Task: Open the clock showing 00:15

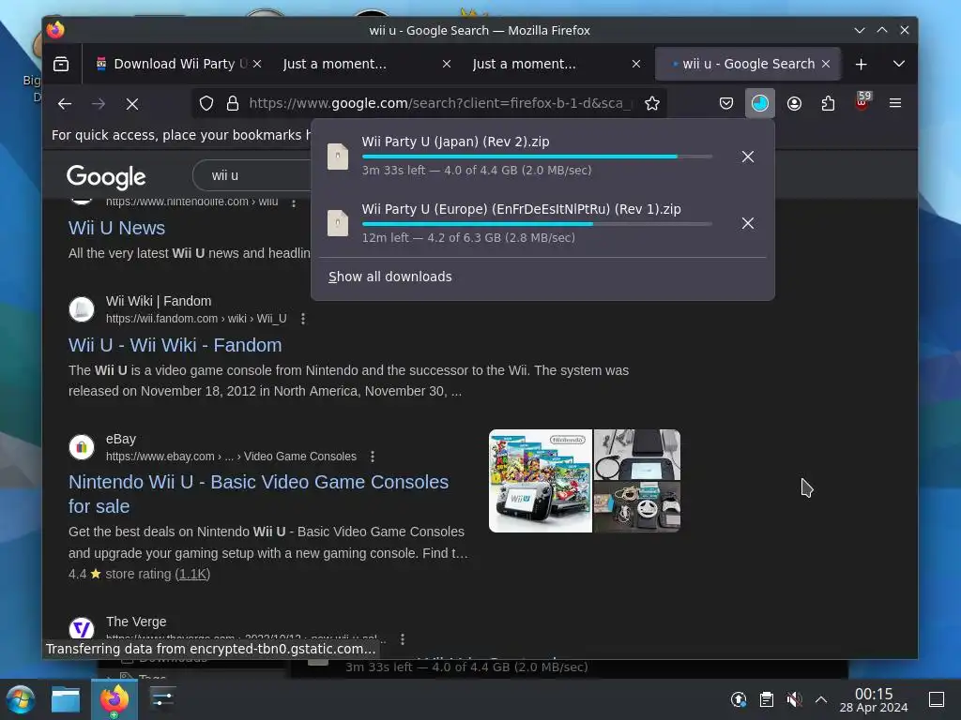Action: (x=874, y=699)
